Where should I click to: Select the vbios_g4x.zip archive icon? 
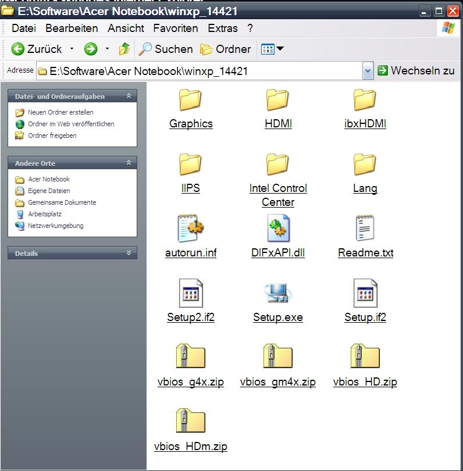tap(190, 356)
